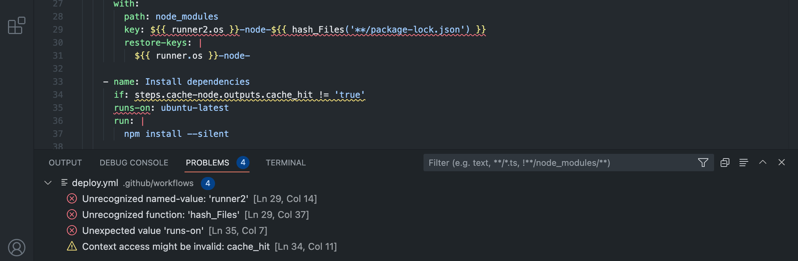Switch to the DEBUG CONSOLE tab

pos(134,163)
